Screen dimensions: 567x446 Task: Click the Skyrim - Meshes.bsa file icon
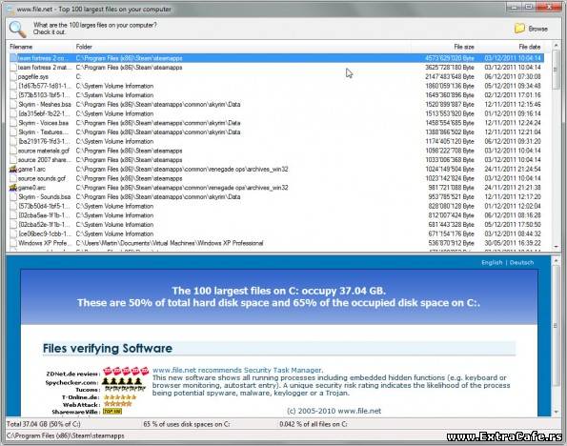[x=13, y=104]
